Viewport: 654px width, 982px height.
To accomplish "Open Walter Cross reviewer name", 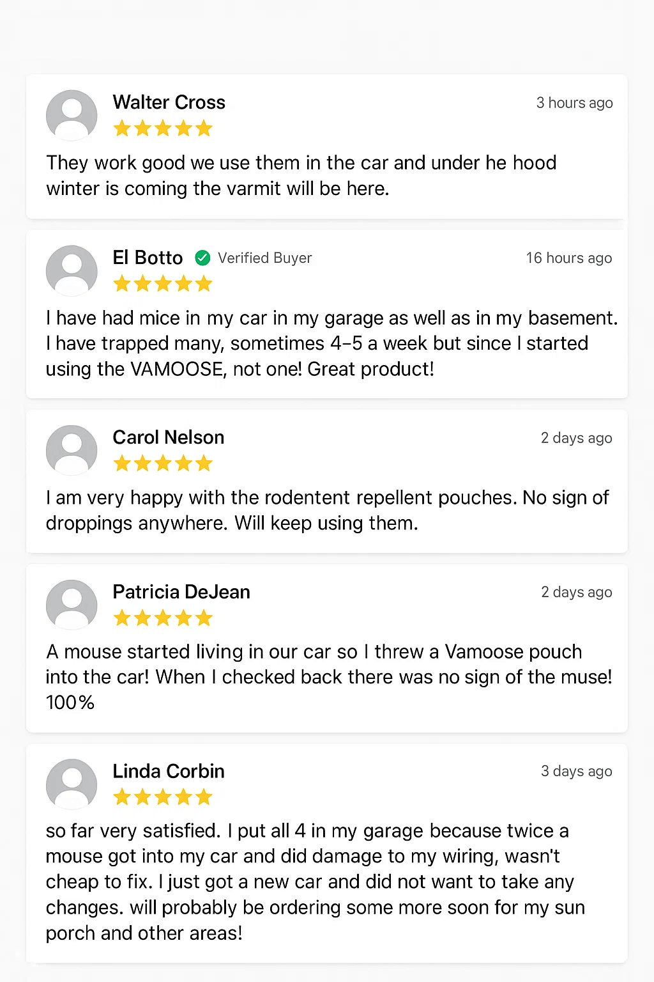I will click(x=169, y=102).
